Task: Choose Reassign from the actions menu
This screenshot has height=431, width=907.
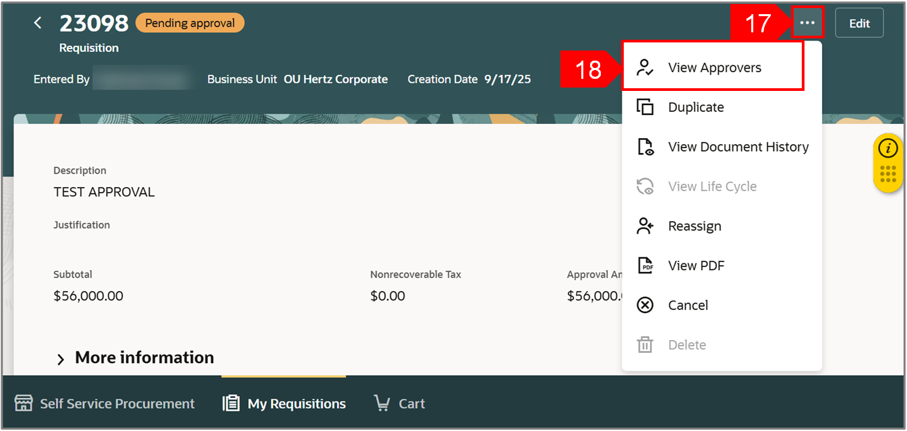Action: (x=695, y=226)
